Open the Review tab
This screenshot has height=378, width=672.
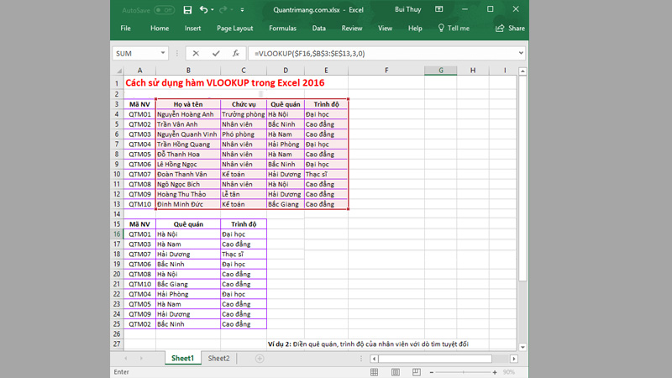pyautogui.click(x=352, y=29)
